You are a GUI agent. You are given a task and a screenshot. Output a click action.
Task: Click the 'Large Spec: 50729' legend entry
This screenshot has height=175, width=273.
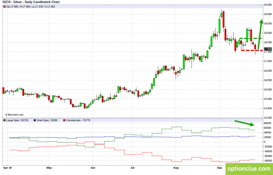pos(17,120)
